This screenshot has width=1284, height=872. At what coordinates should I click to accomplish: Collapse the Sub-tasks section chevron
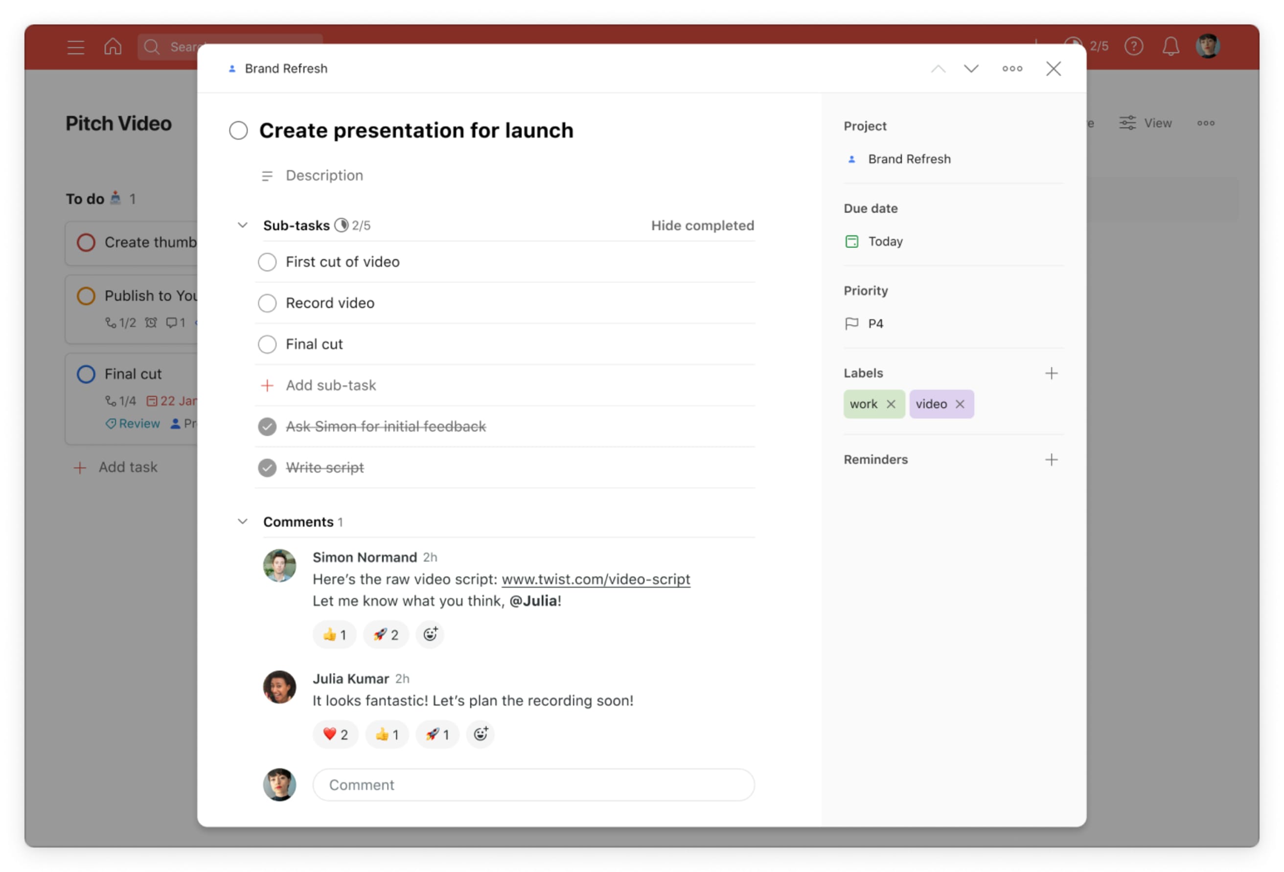(x=242, y=225)
